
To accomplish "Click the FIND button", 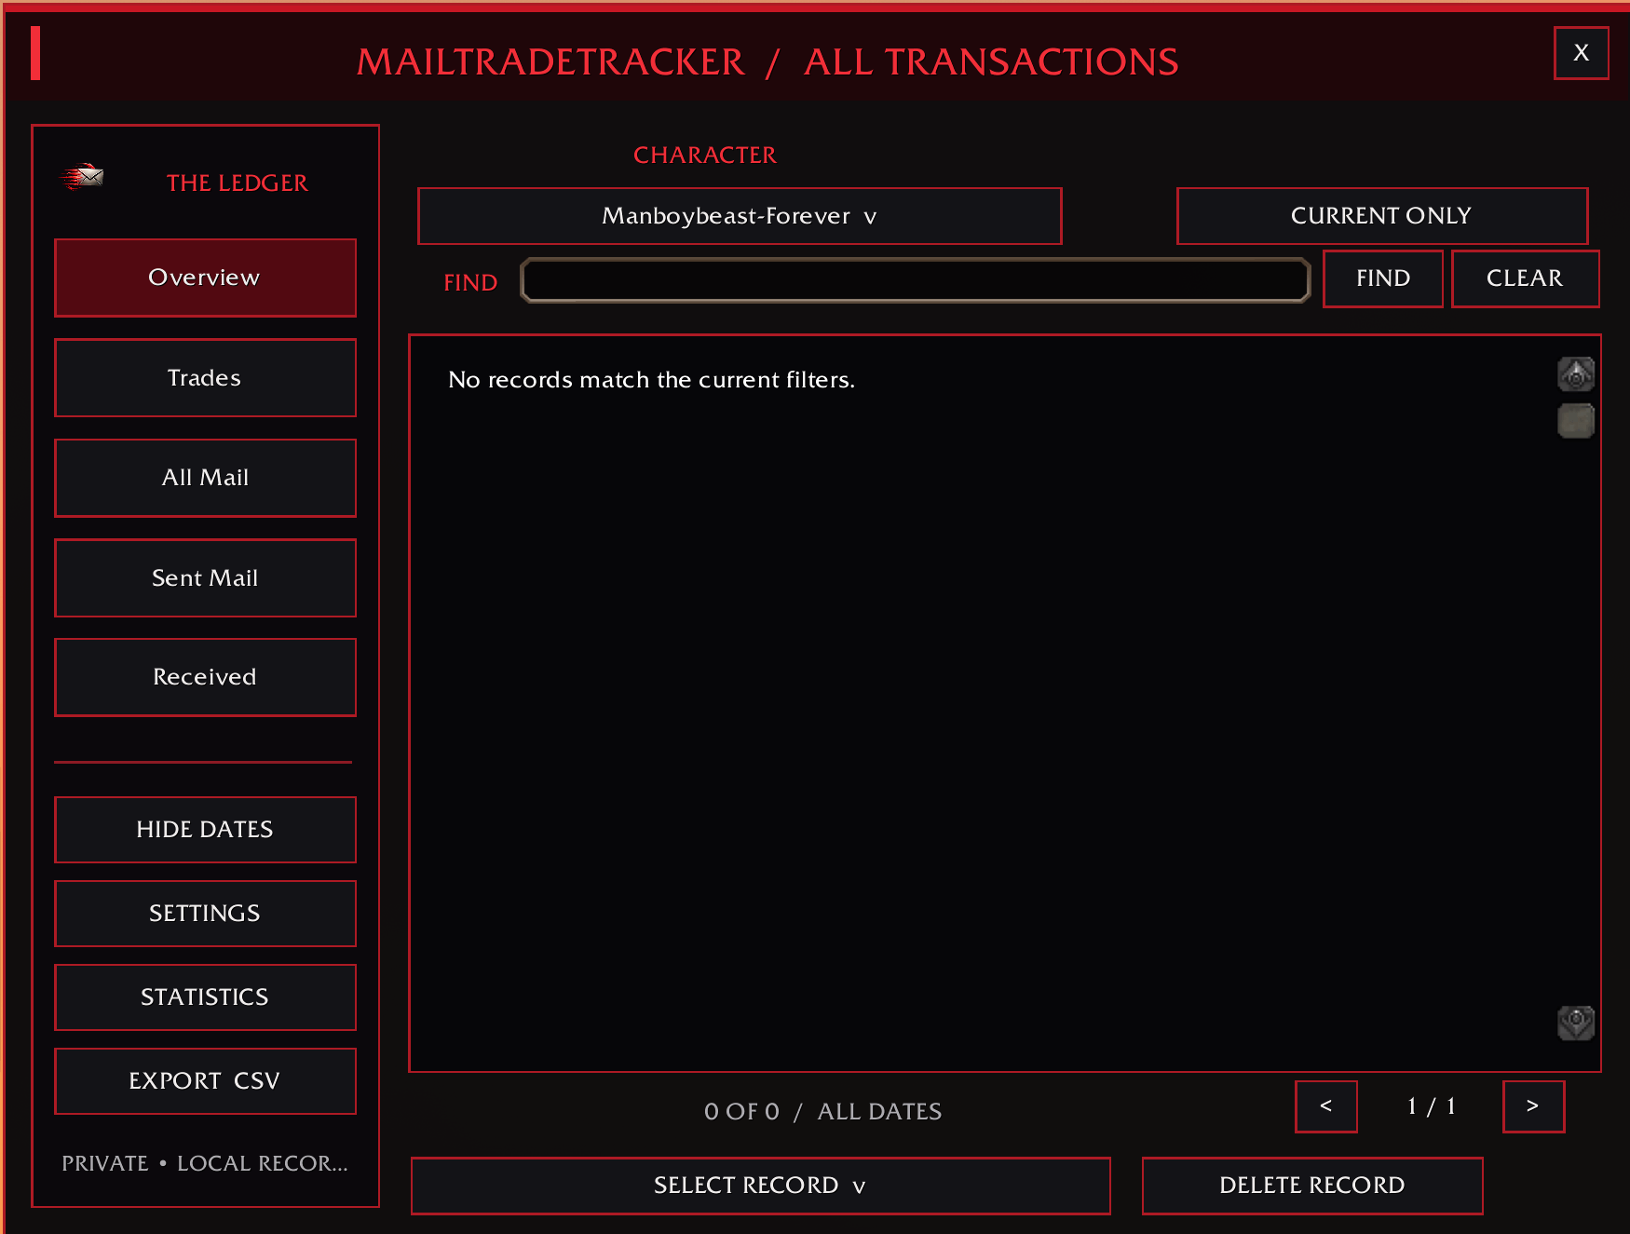I will tap(1383, 278).
